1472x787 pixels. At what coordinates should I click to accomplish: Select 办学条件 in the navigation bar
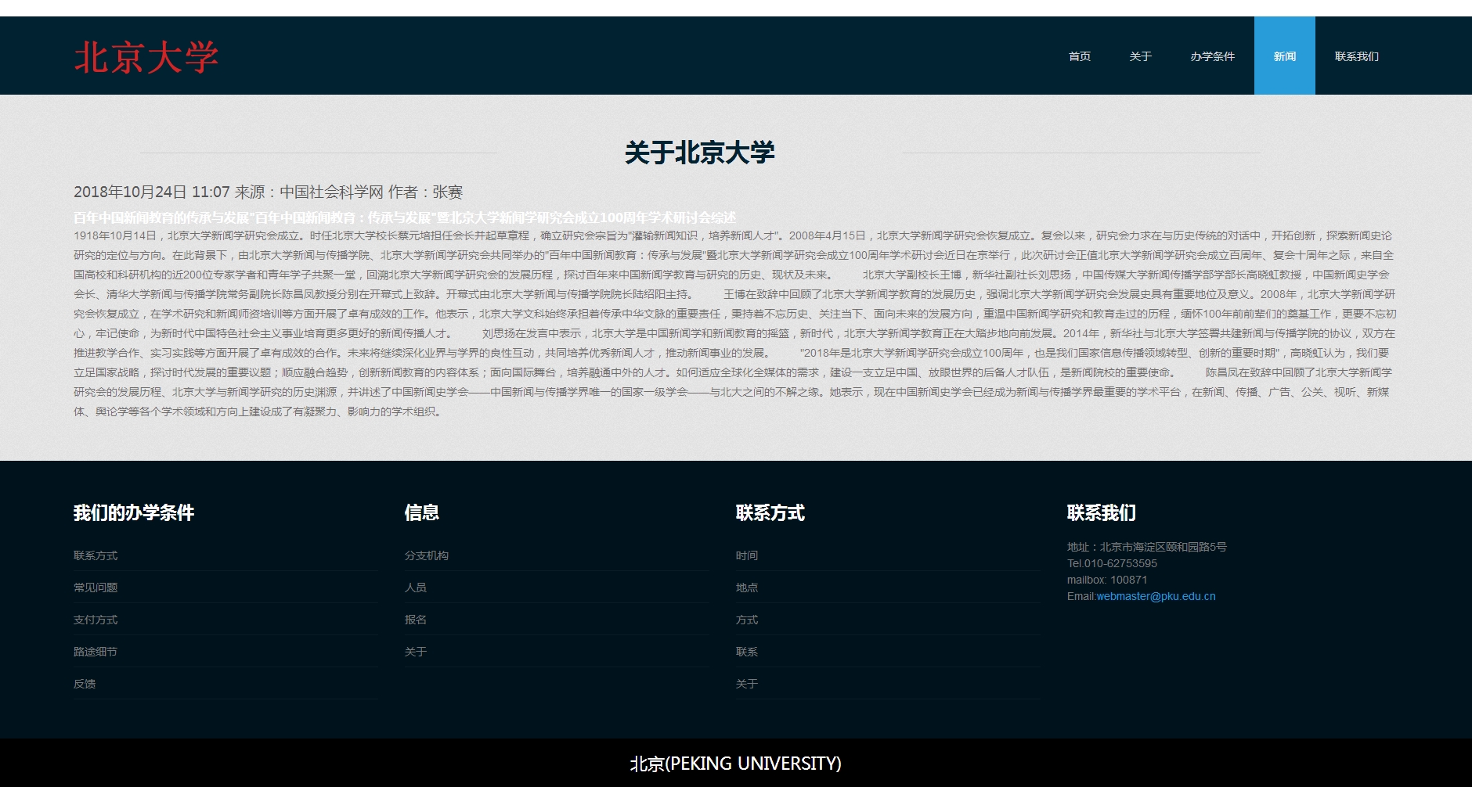coord(1212,56)
